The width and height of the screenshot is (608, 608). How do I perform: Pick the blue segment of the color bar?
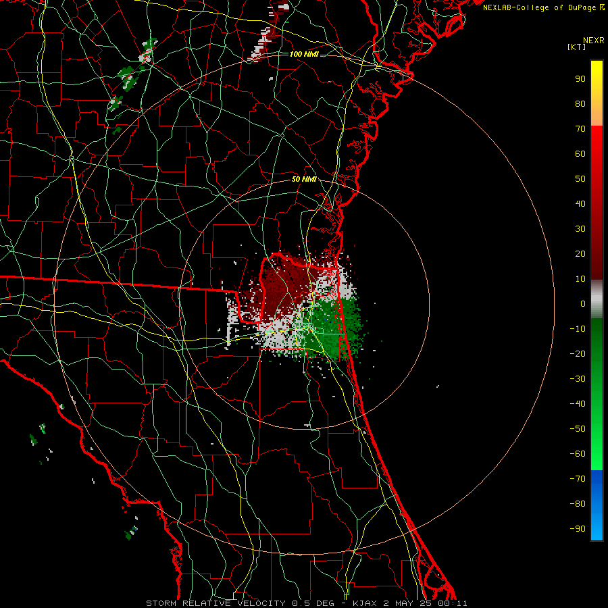pos(597,505)
